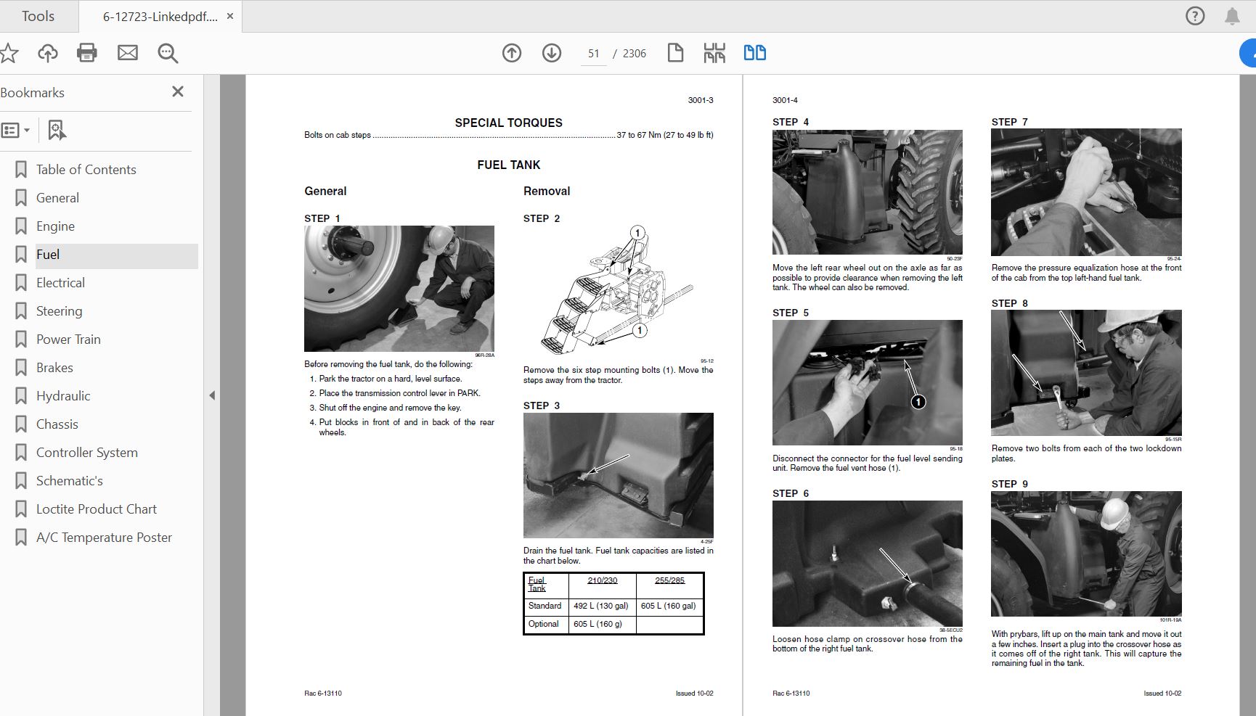Open the Help question mark icon

(1195, 16)
